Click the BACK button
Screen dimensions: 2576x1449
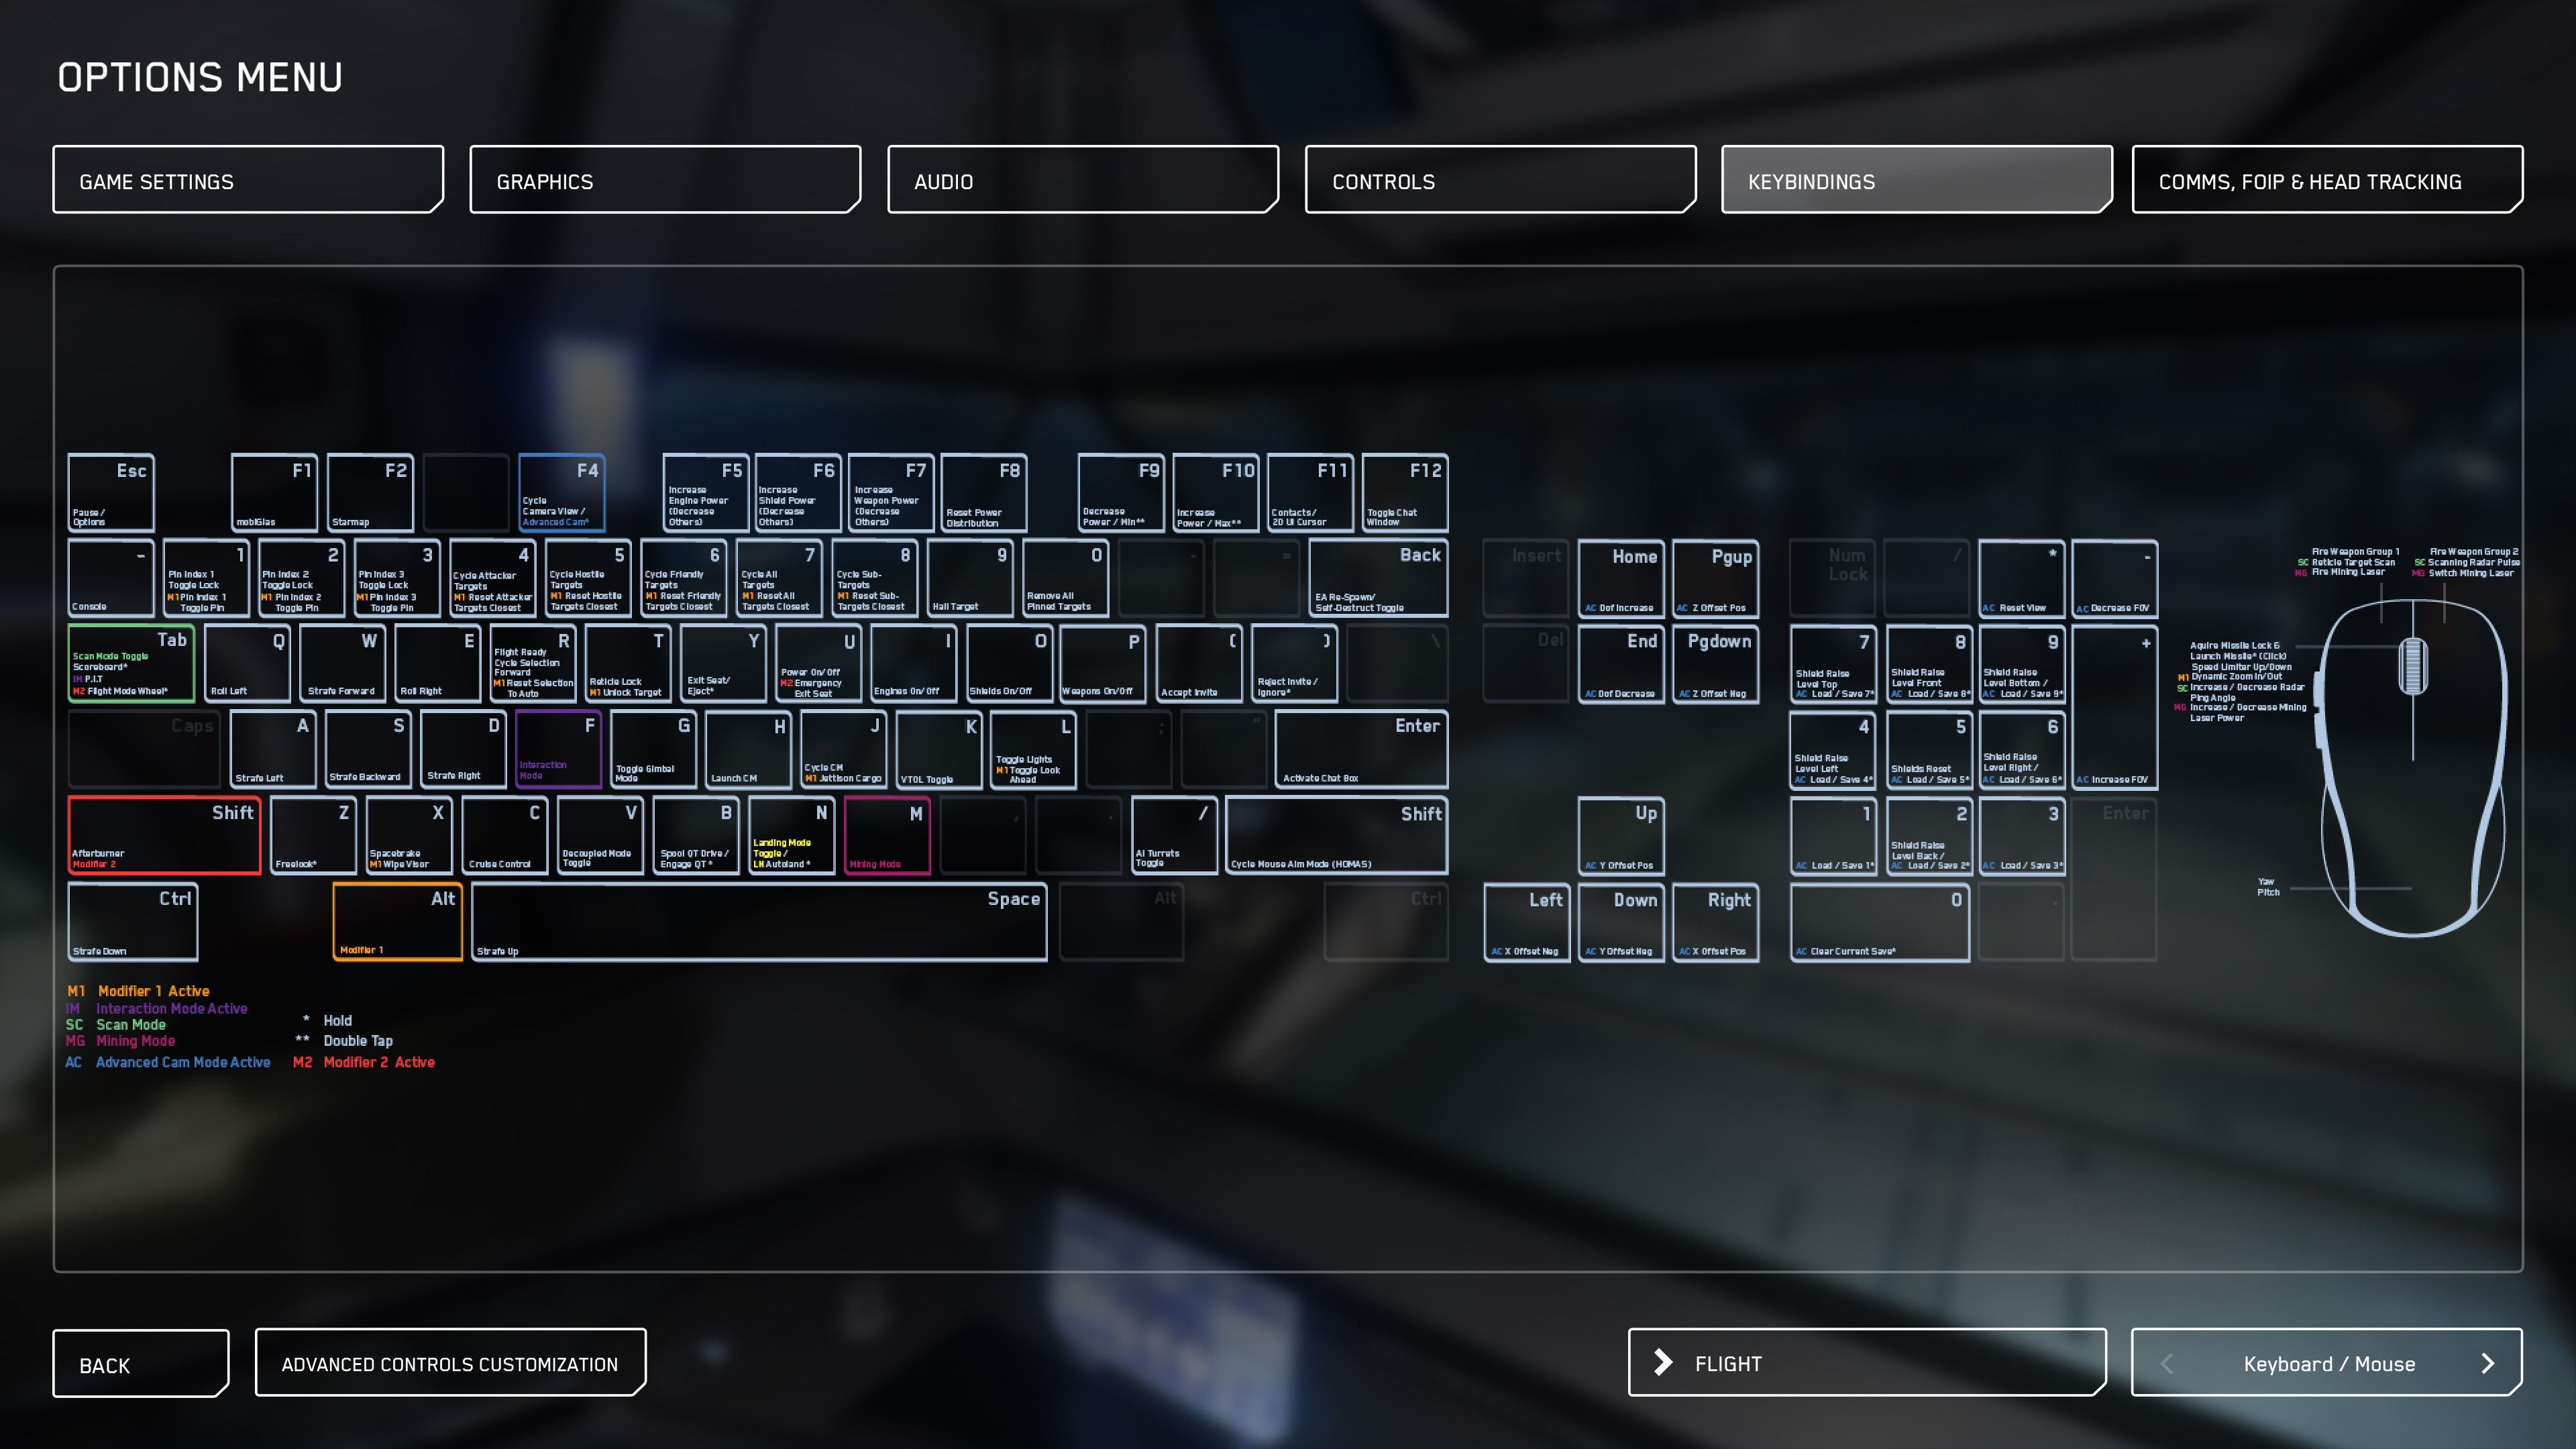click(140, 1362)
